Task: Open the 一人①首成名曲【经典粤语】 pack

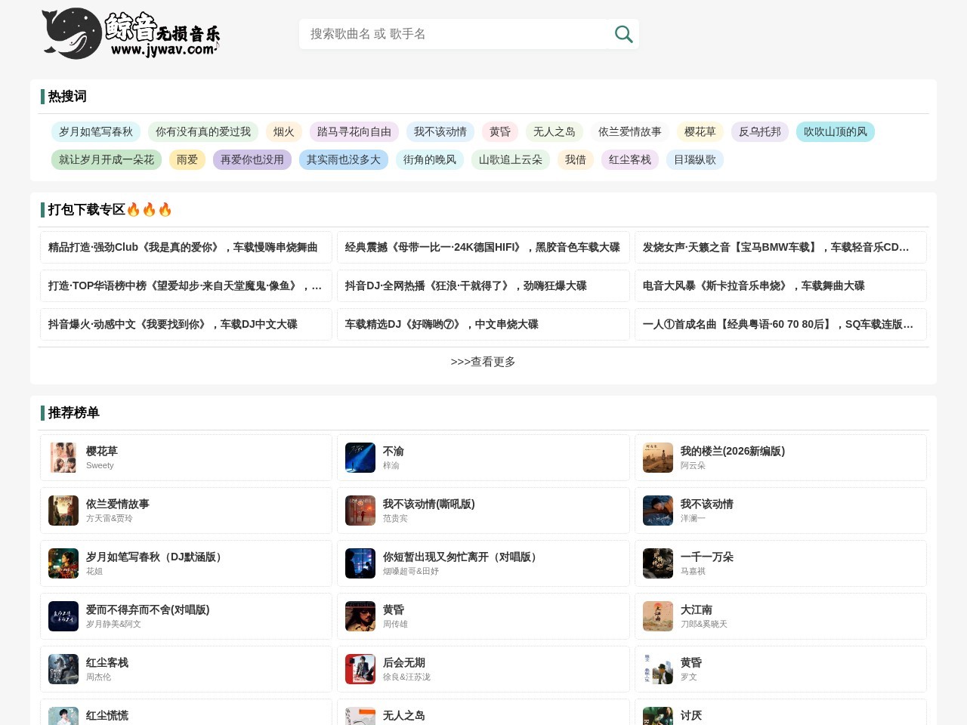Action: point(780,324)
